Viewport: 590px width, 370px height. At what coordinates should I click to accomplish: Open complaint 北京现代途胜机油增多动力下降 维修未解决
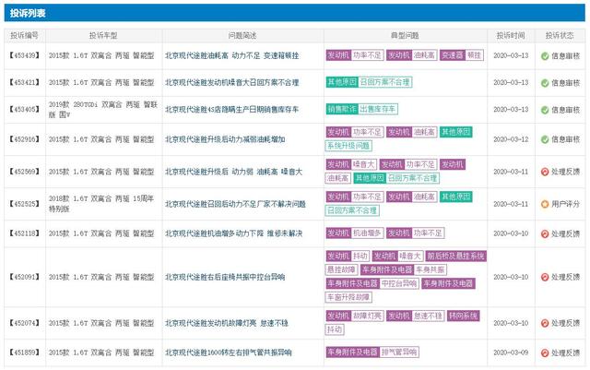(x=233, y=233)
